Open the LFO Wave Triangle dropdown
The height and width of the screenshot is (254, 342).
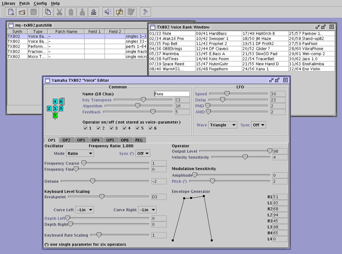223,125
